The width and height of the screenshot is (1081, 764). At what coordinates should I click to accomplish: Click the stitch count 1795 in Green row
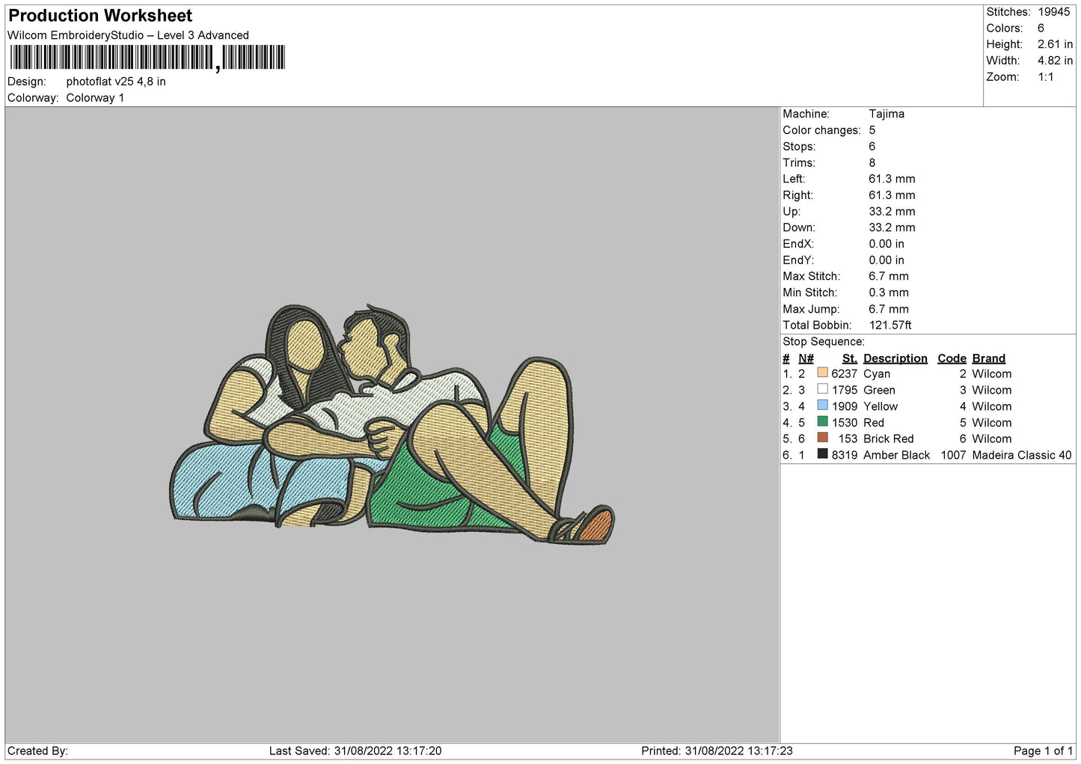coord(844,391)
